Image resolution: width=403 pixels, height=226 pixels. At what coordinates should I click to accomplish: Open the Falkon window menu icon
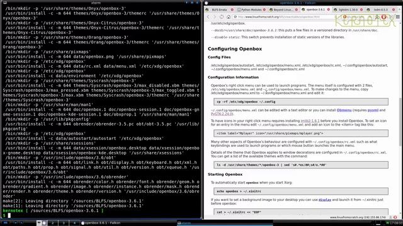point(207,3)
